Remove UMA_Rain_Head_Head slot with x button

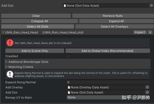coord(150,32)
